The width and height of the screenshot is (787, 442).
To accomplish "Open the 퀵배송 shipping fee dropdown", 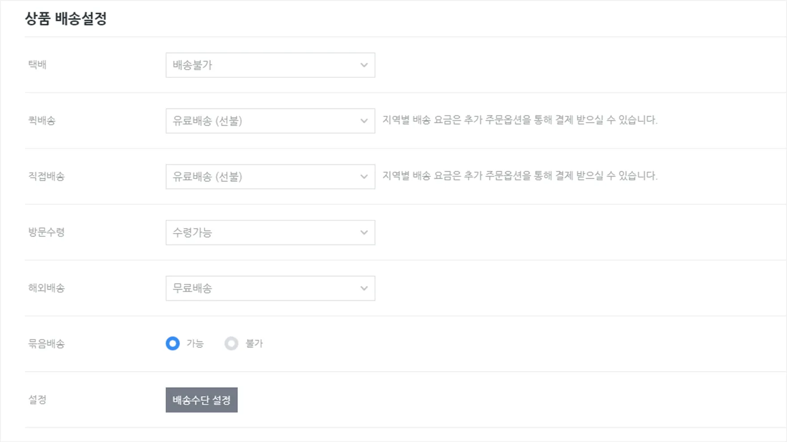I will coord(270,121).
